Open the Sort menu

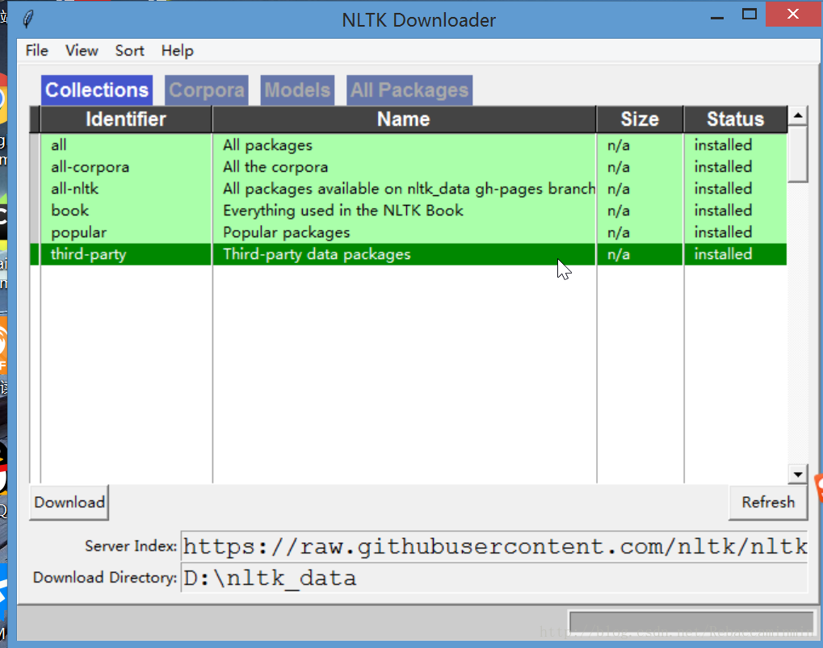[130, 51]
